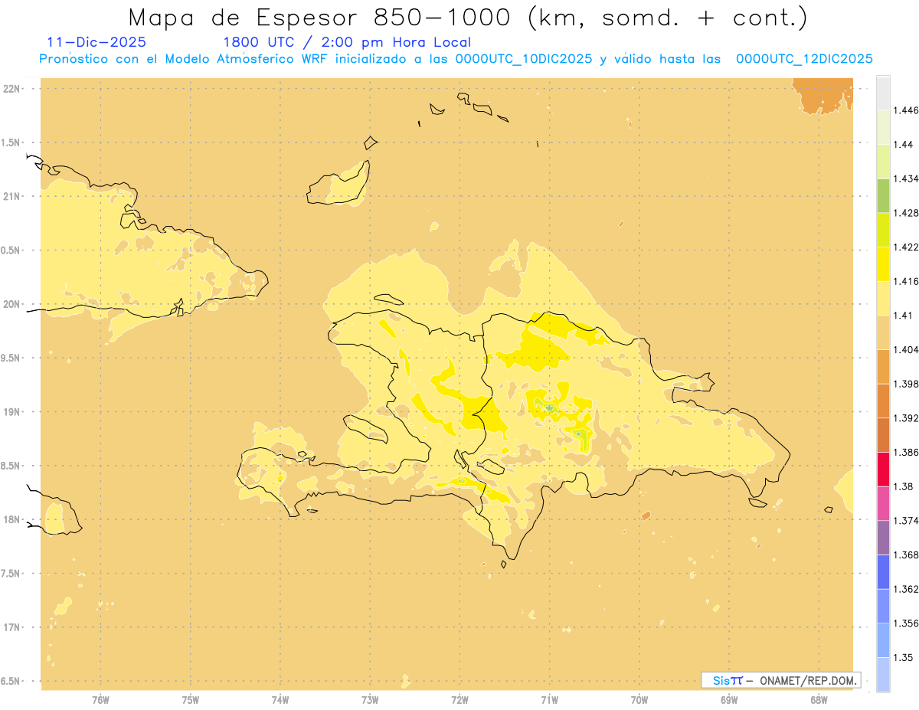Click the legend value "1.398"
The height and width of the screenshot is (710, 919).
click(906, 384)
